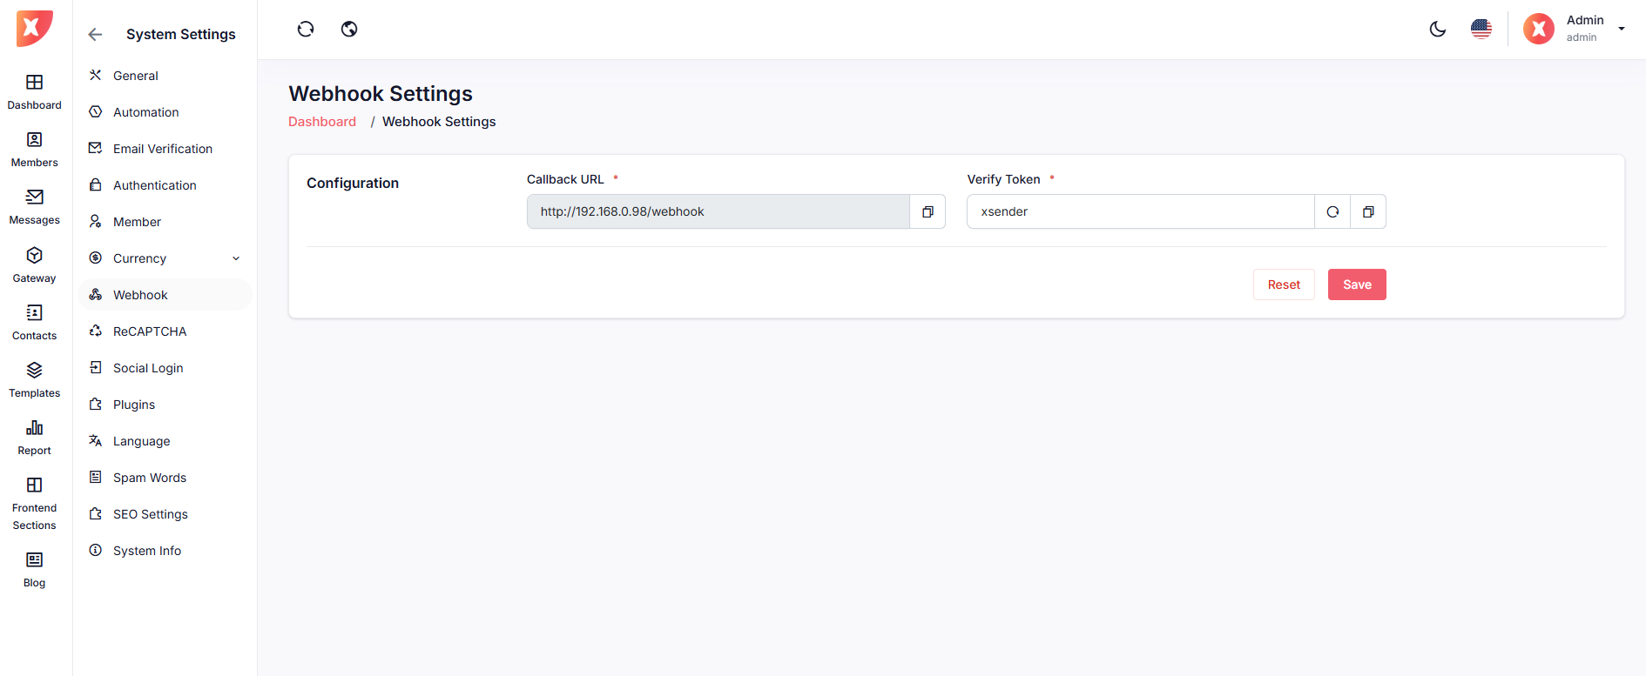This screenshot has width=1646, height=676.
Task: Open Templates in the sidebar
Action: pos(35,379)
